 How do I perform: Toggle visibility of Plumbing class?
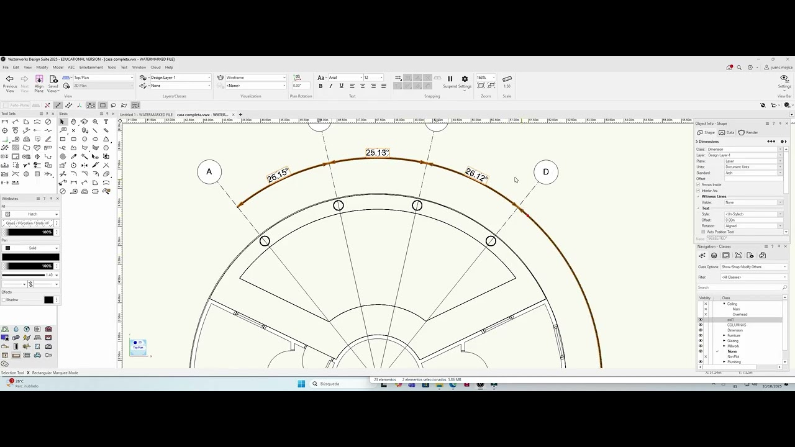[x=700, y=362]
